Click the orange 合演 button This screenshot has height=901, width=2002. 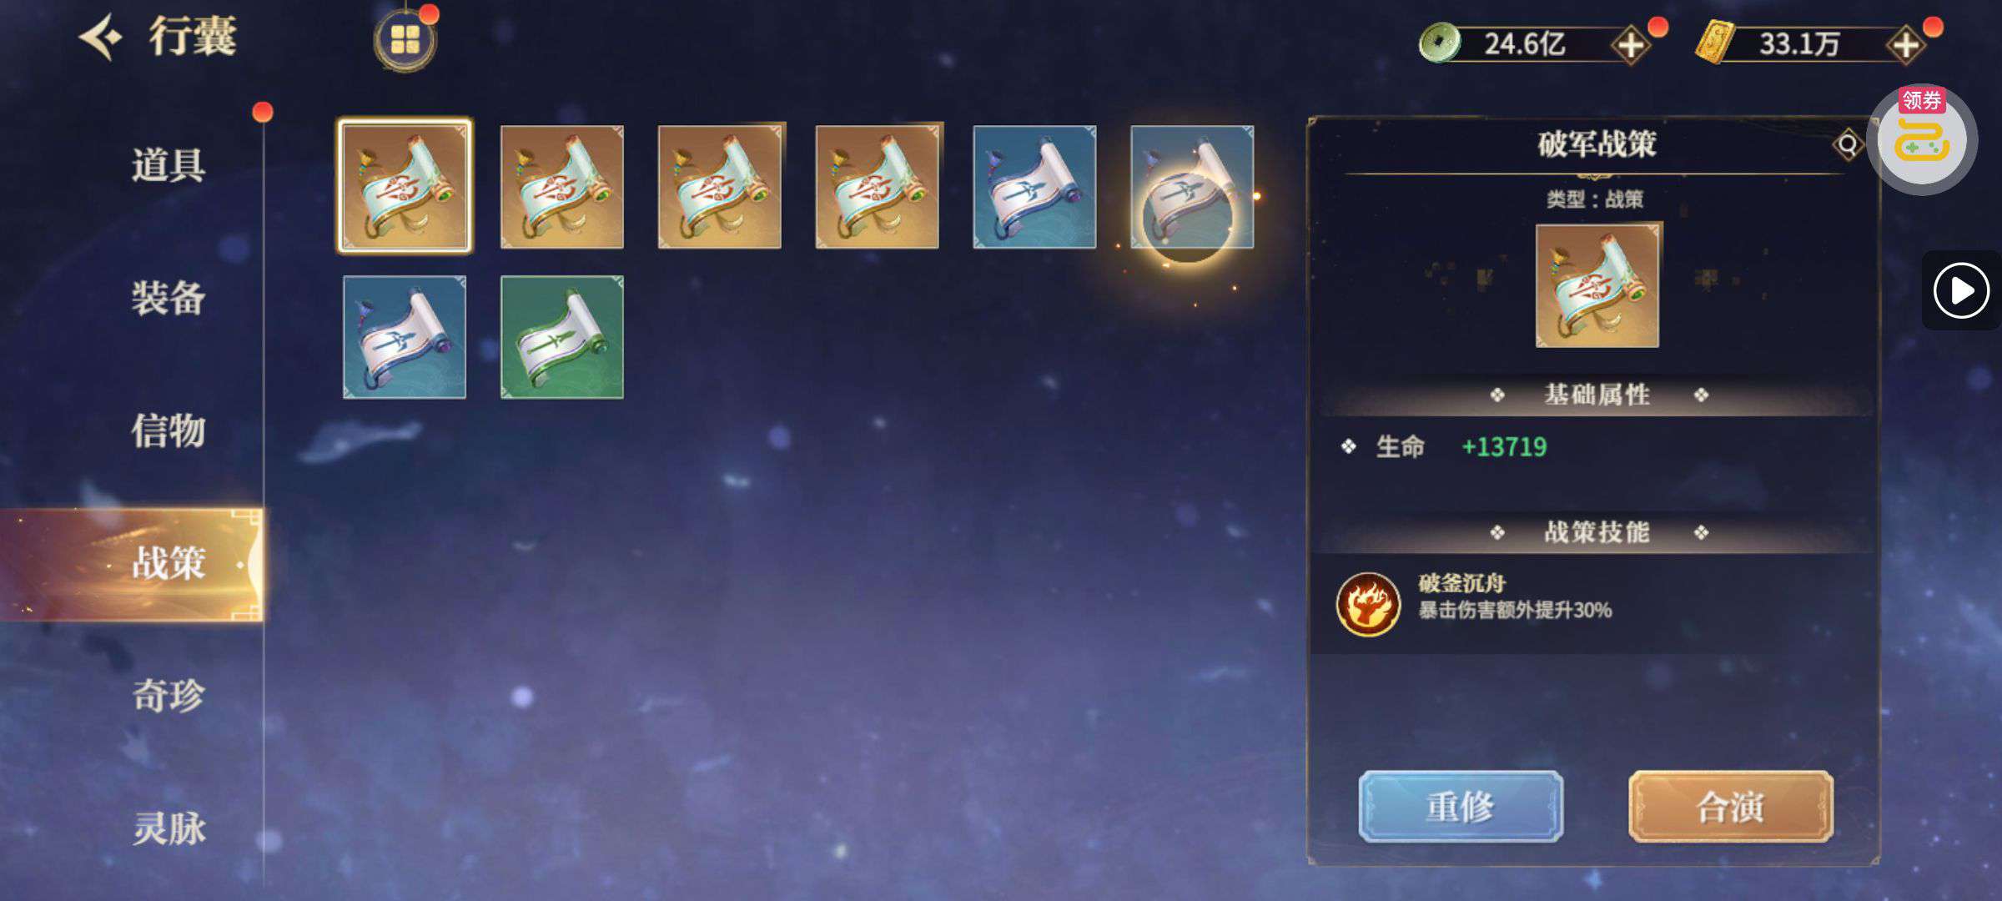pyautogui.click(x=1731, y=807)
